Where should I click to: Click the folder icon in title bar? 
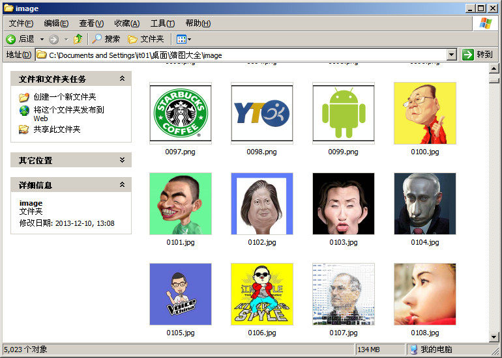(8, 8)
